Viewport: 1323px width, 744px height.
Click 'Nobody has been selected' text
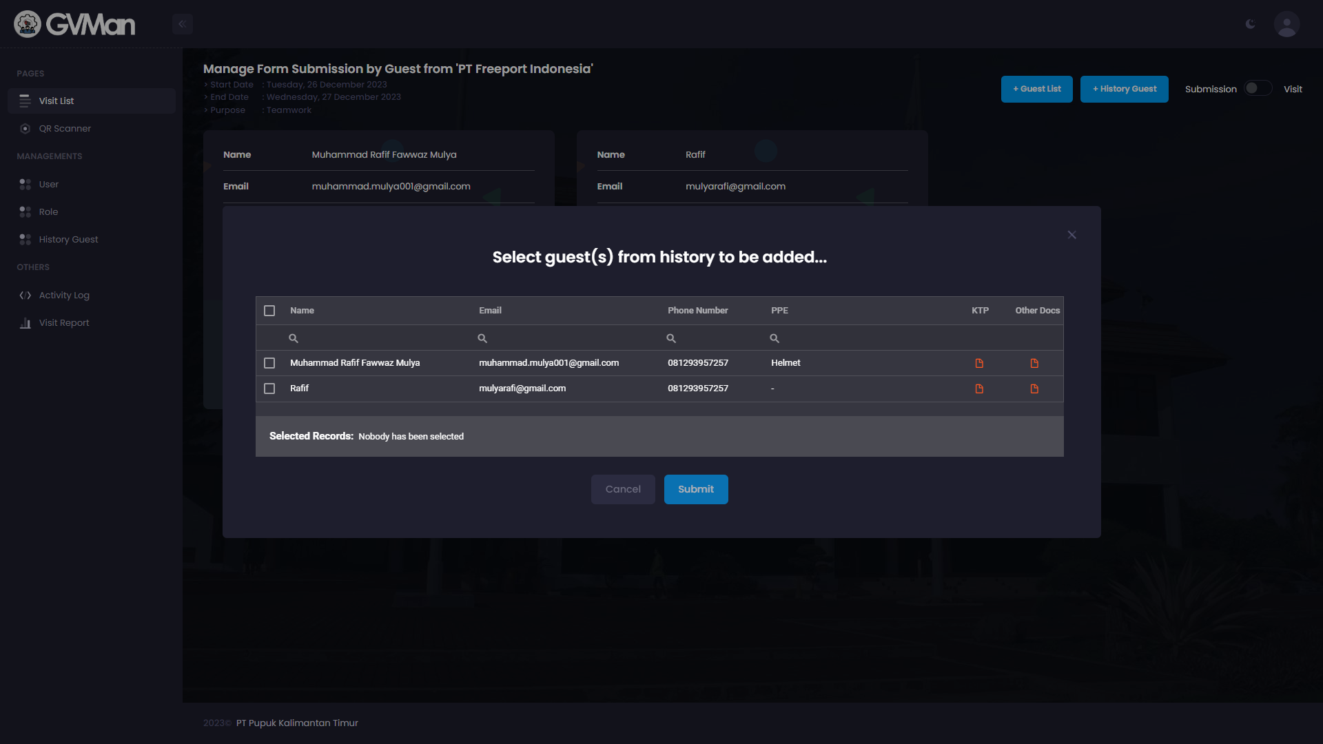[411, 437]
